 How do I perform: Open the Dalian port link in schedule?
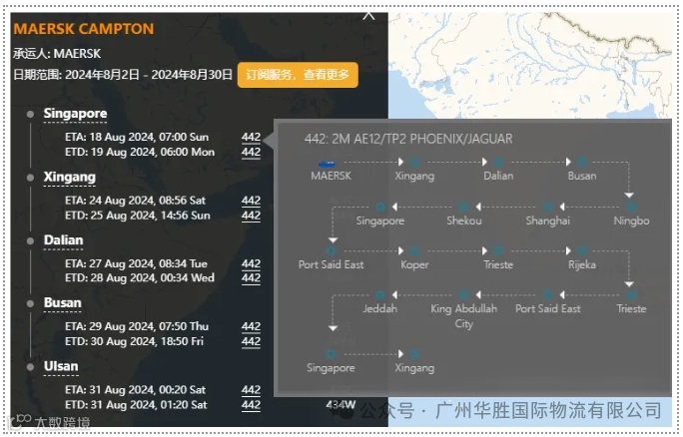point(63,240)
